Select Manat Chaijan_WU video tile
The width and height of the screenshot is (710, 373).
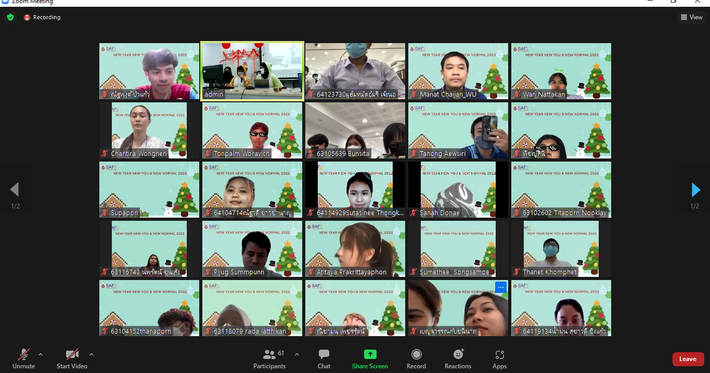point(458,71)
